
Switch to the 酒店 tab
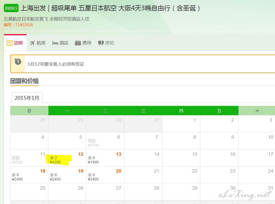60,43
